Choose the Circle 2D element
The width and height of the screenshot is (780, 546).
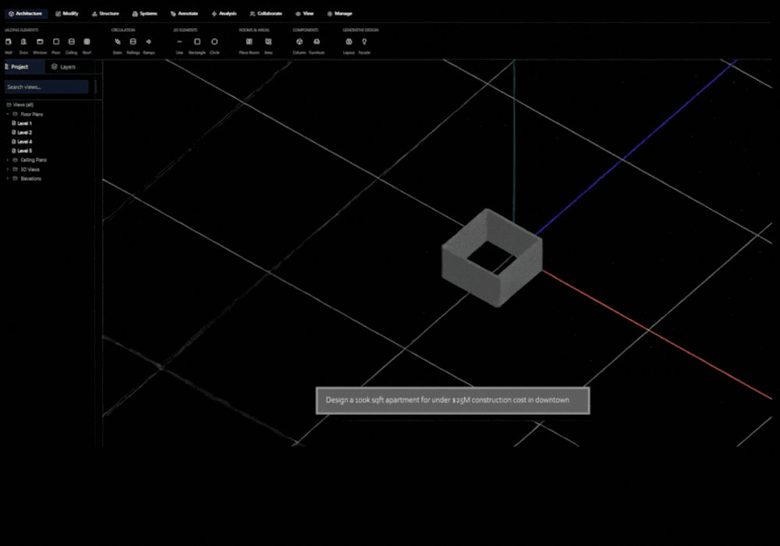(214, 46)
